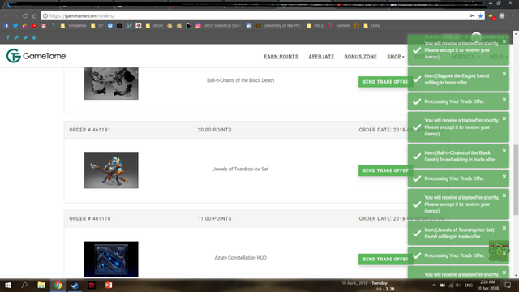Open the Templates bookmarks folder
This screenshot has width=519, height=292.
(x=73, y=25)
